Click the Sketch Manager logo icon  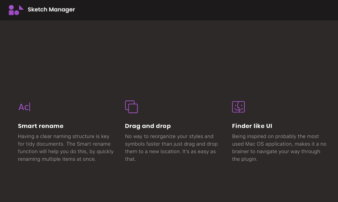(x=16, y=10)
